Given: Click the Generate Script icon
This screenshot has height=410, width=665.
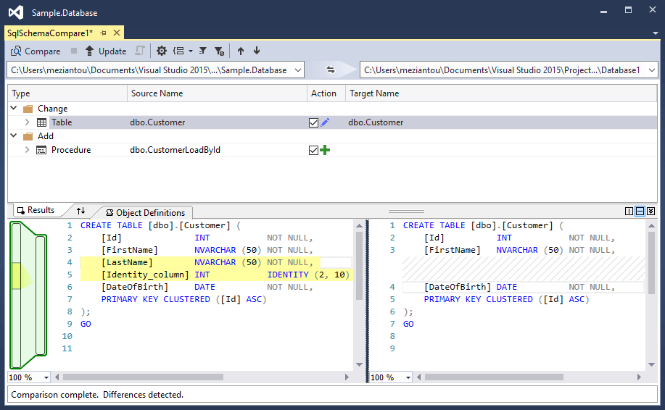Looking at the screenshot, I should [x=140, y=51].
